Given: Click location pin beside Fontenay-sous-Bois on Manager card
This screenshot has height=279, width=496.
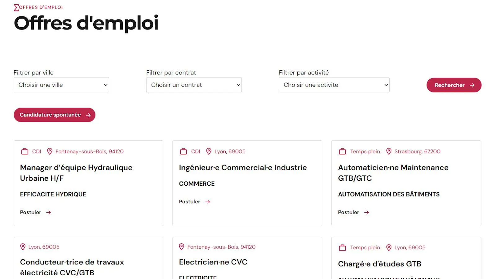Looking at the screenshot, I should click(50, 151).
